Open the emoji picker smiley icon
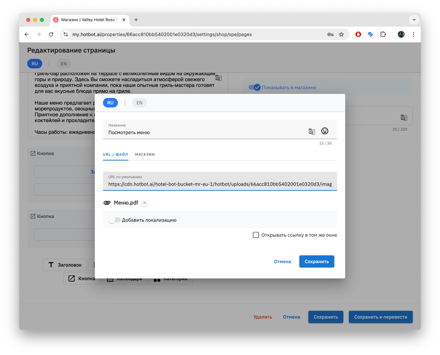 [x=325, y=131]
